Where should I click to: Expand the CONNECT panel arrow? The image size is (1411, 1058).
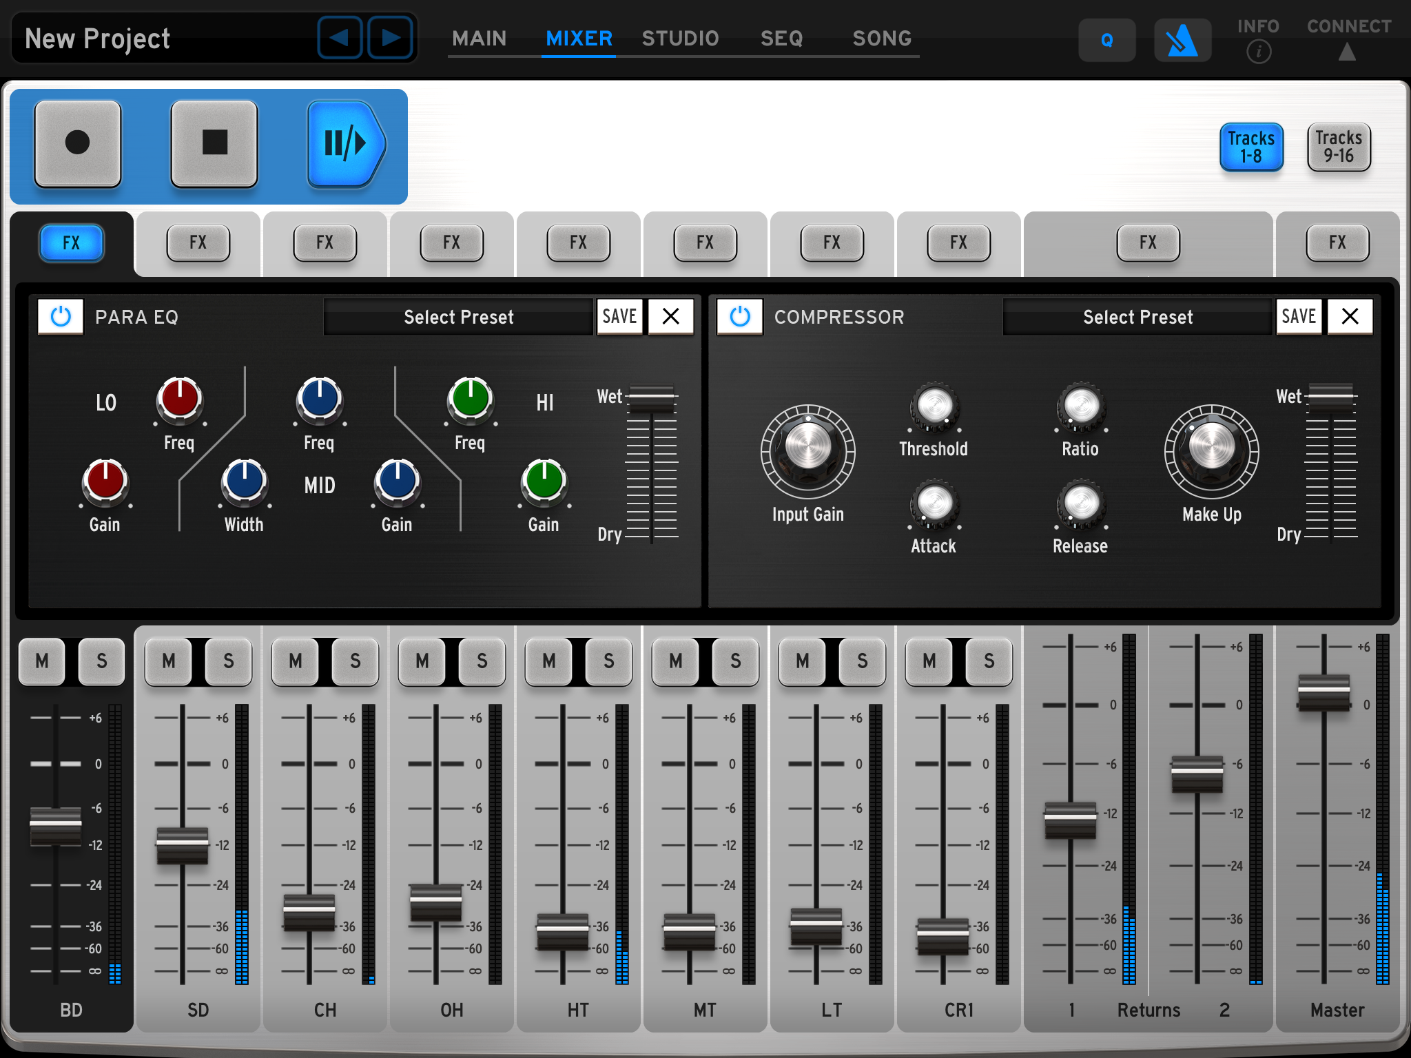click(1347, 52)
